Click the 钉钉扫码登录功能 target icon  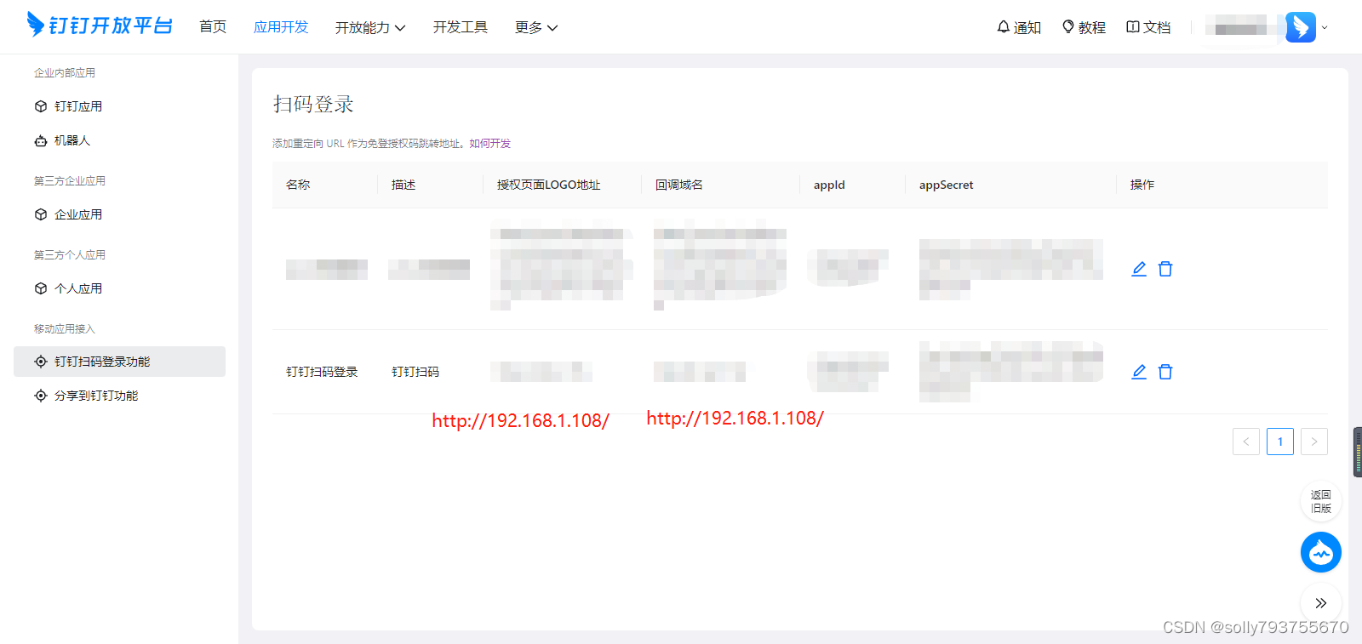click(x=41, y=362)
